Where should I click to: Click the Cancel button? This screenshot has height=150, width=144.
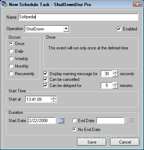(125, 142)
